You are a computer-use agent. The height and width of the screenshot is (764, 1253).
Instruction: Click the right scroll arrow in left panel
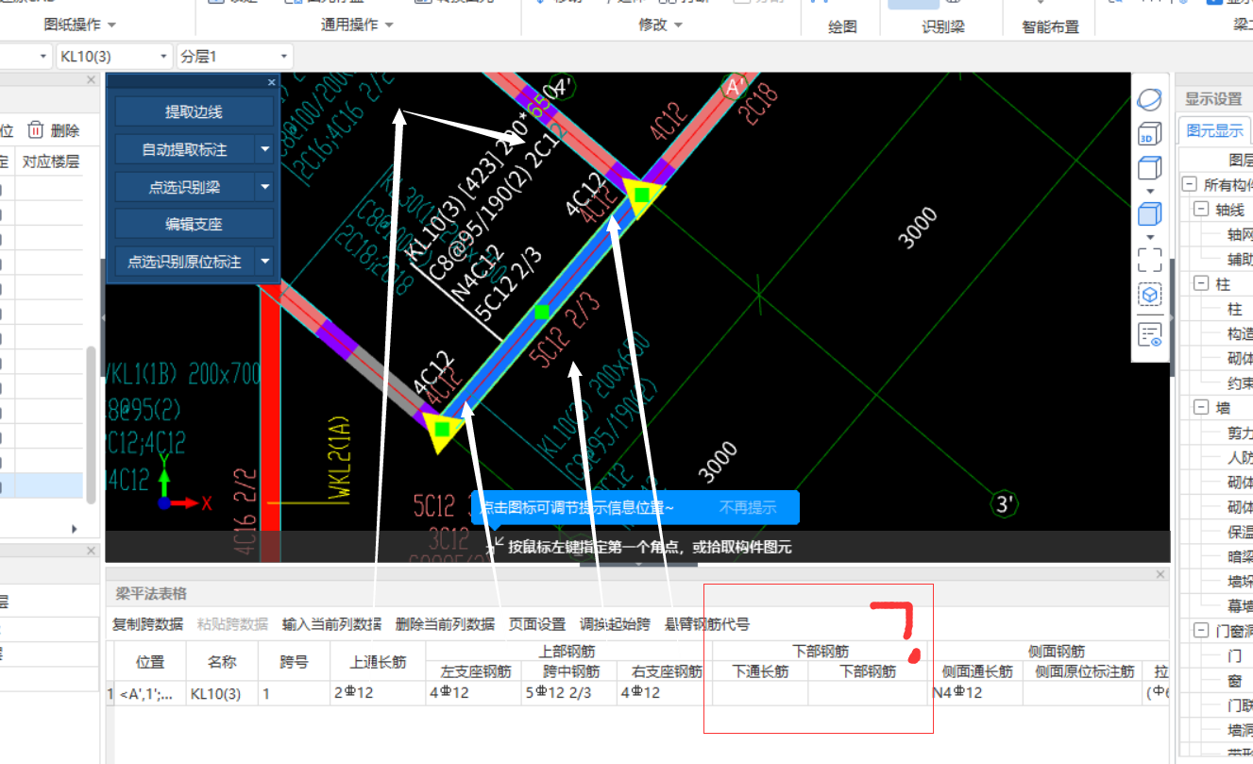pos(75,529)
